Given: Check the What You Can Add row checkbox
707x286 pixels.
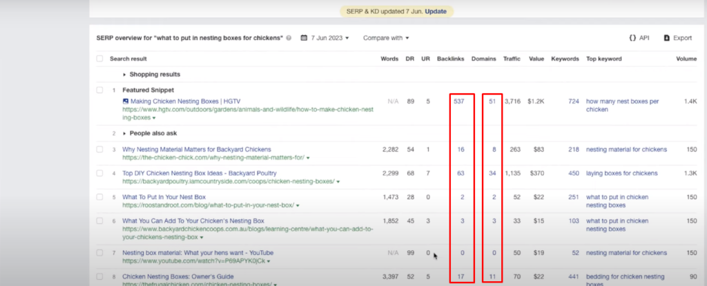Looking at the screenshot, I should (99, 221).
